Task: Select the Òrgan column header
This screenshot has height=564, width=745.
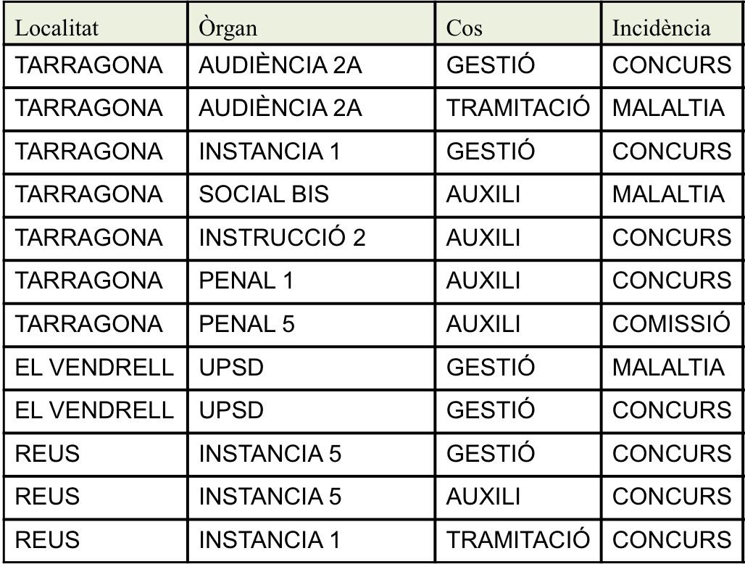Action: pos(311,24)
